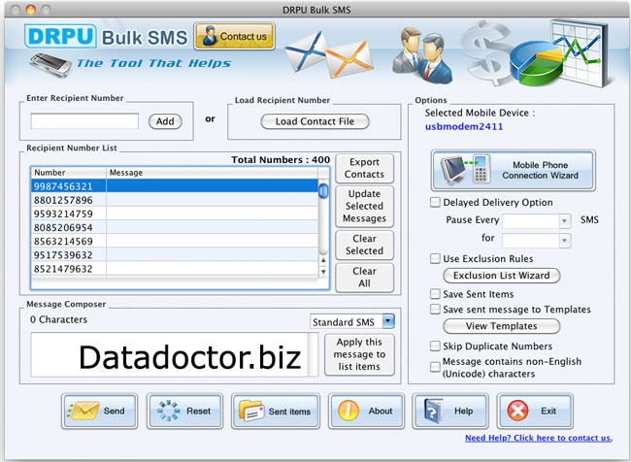Click Export Contacts button
Image resolution: width=631 pixels, height=462 pixels.
(x=364, y=168)
